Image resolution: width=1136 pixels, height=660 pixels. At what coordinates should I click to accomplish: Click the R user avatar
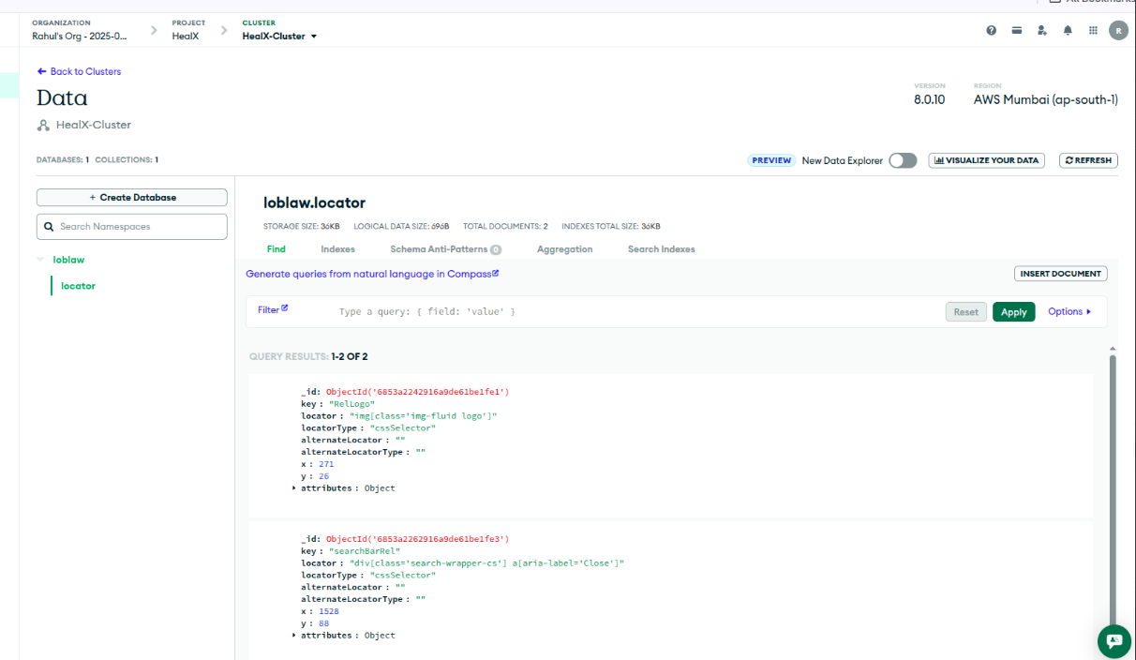[x=1118, y=30]
